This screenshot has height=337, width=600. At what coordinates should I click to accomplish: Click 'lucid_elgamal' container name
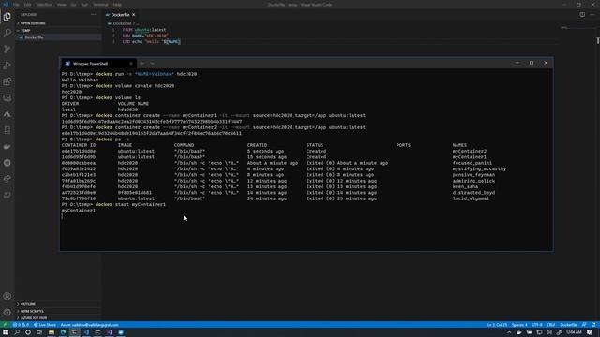(x=471, y=198)
